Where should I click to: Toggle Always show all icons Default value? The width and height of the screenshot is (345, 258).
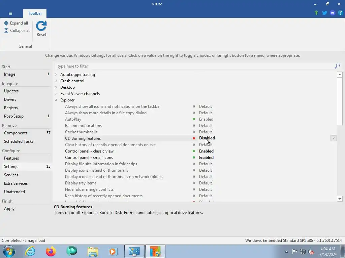point(205,106)
